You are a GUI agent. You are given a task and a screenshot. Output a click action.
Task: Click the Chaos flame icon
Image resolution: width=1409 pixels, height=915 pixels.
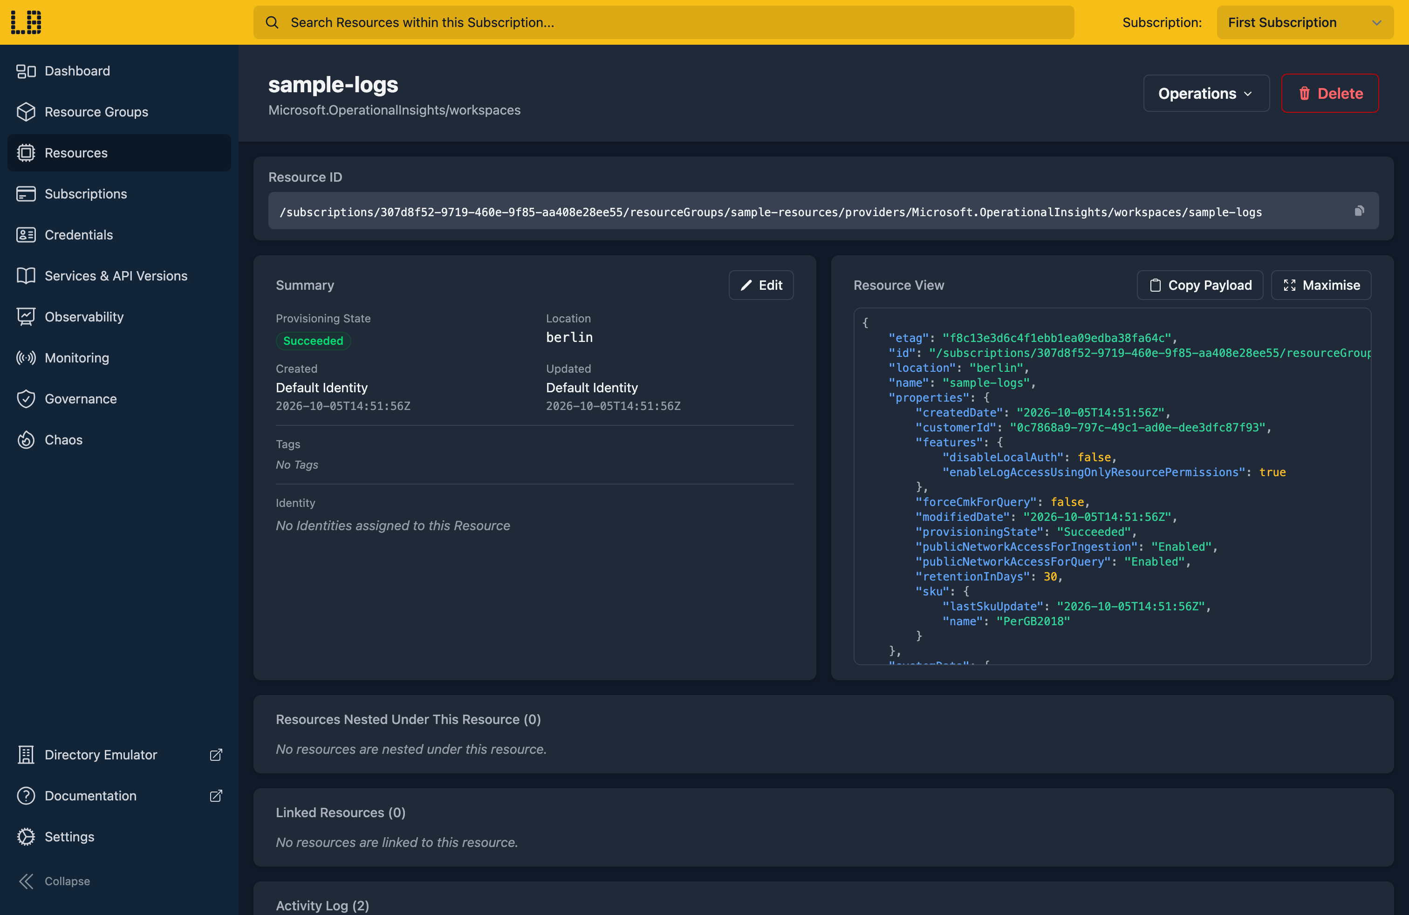tap(26, 440)
